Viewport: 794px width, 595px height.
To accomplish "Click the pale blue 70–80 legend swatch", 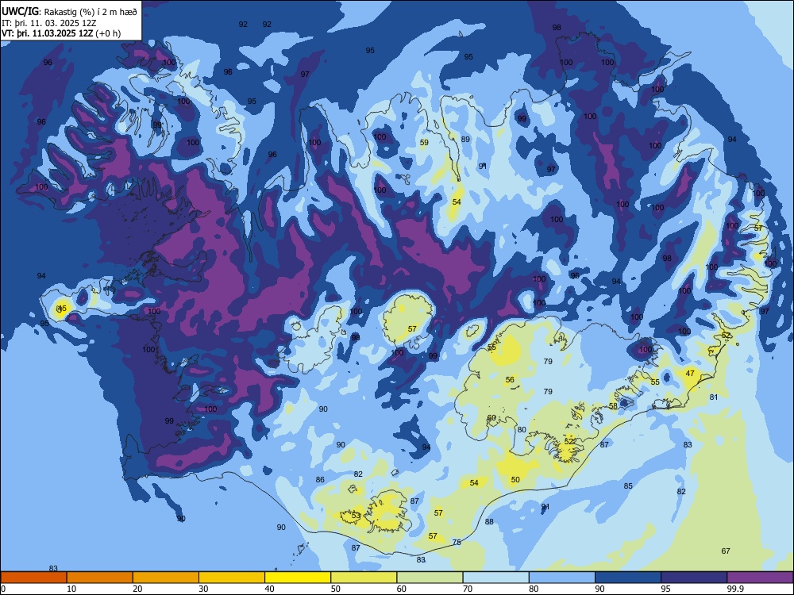I will point(495,578).
